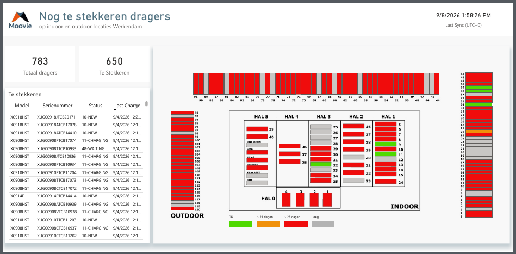Select red block 35 in HAL 3
The width and height of the screenshot is (516, 254).
point(321,181)
